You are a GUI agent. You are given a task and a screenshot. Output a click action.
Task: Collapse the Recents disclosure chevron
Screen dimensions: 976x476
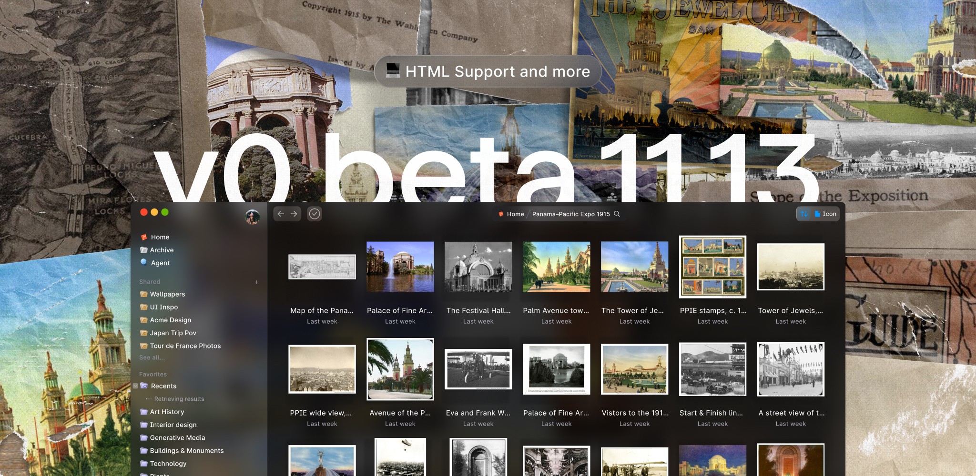[135, 386]
